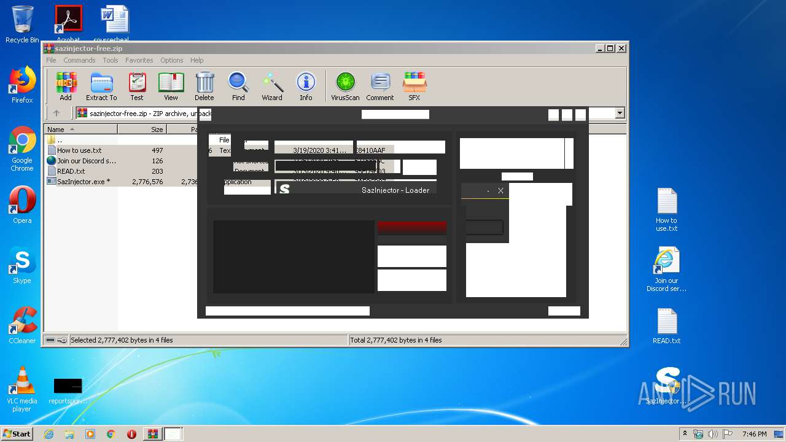Open the media player taskbar icon
Viewport: 786px width, 442px height.
pyautogui.click(x=90, y=434)
